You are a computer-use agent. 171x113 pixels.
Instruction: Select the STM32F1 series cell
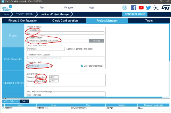(20, 108)
